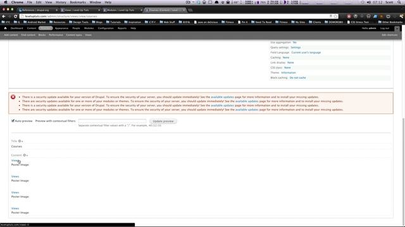Open the CSS Stress Test bookmark
Image resolution: width=405 pixels, height=227 pixels.
coord(358,22)
